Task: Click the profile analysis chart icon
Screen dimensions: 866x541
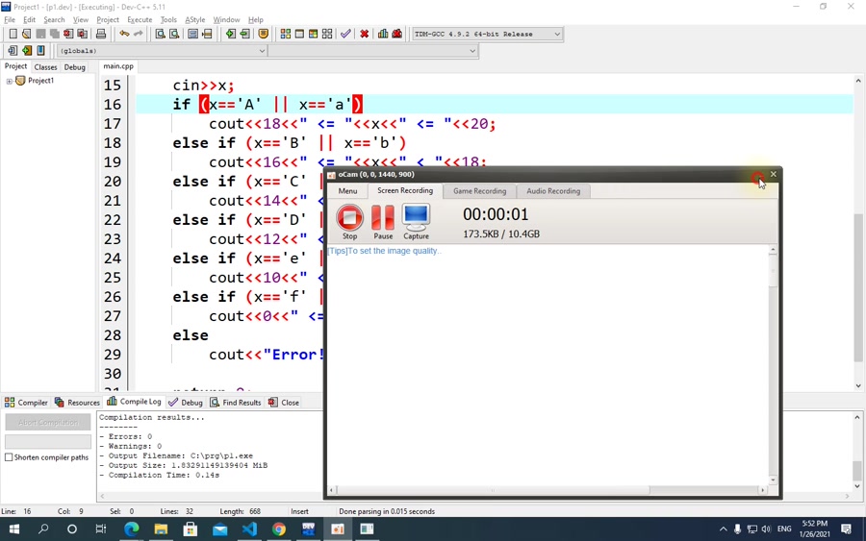Action: [383, 35]
